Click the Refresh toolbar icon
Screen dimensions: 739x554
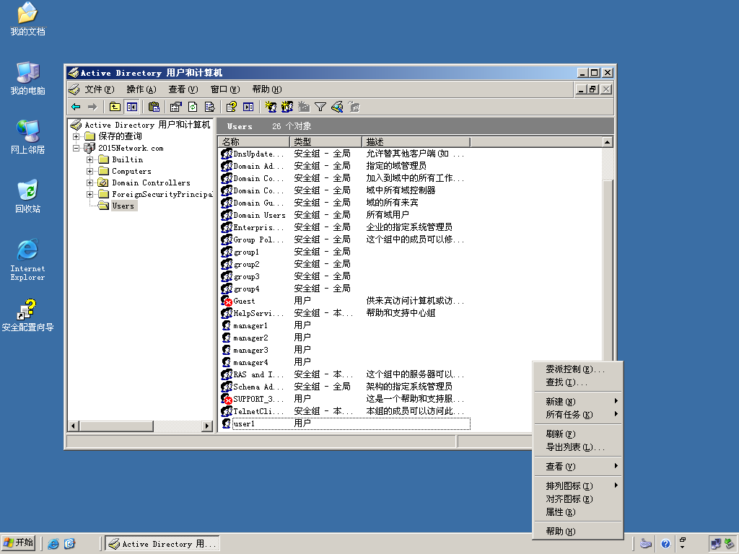pos(193,107)
